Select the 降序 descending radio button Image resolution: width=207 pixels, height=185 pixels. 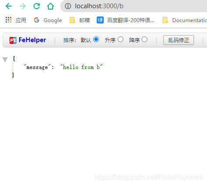pos(144,40)
